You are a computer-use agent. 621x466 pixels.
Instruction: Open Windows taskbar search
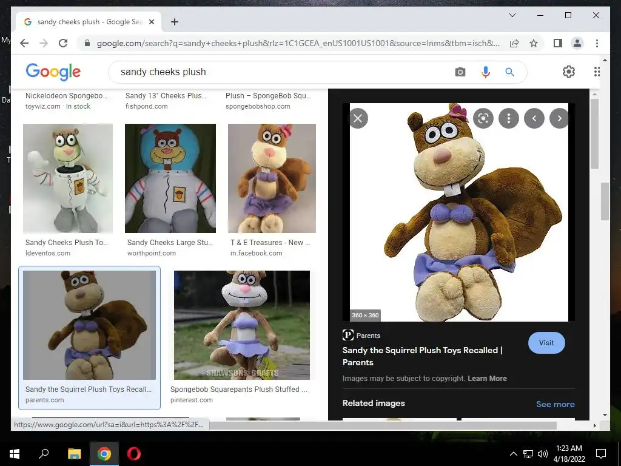click(44, 454)
